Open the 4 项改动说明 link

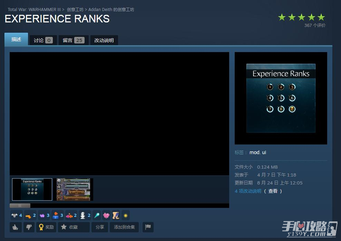click(x=248, y=191)
